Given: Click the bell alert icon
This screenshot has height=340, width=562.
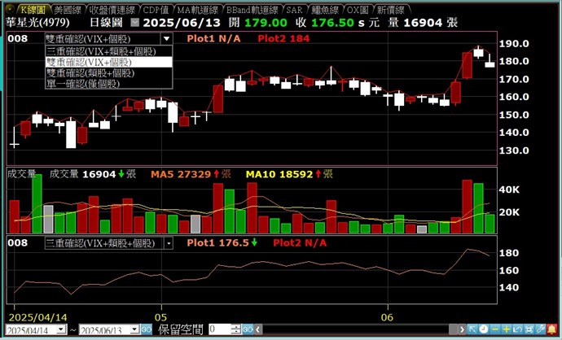Looking at the screenshot, I should 551,329.
